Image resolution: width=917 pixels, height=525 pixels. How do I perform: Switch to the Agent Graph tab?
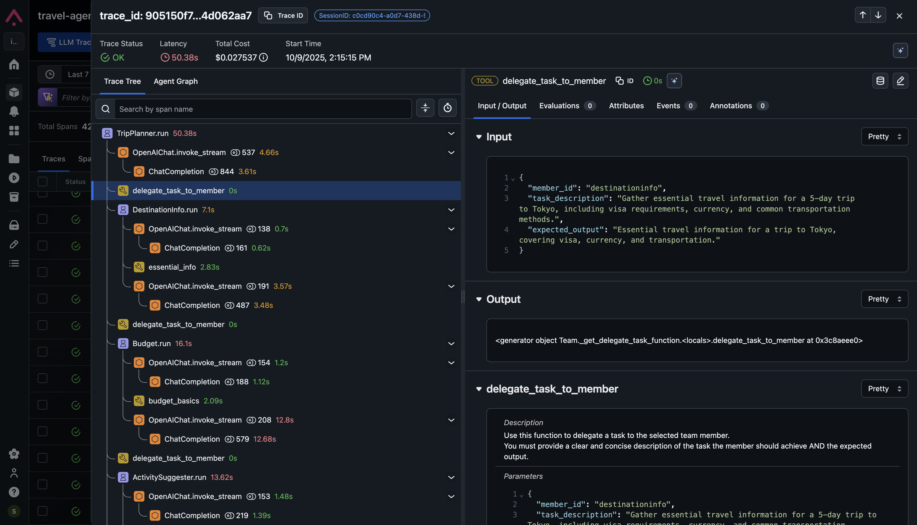coord(175,81)
